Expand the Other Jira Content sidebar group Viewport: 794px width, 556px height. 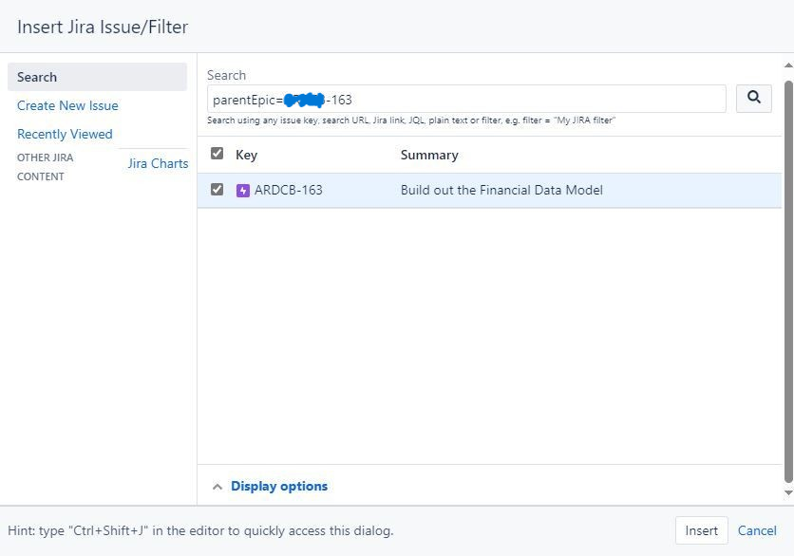(x=45, y=167)
